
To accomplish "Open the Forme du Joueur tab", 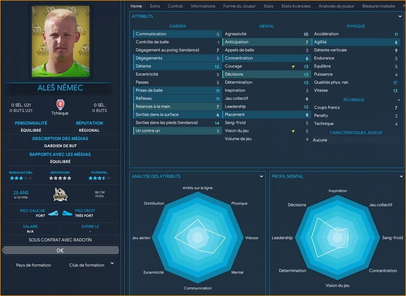I will (239, 6).
